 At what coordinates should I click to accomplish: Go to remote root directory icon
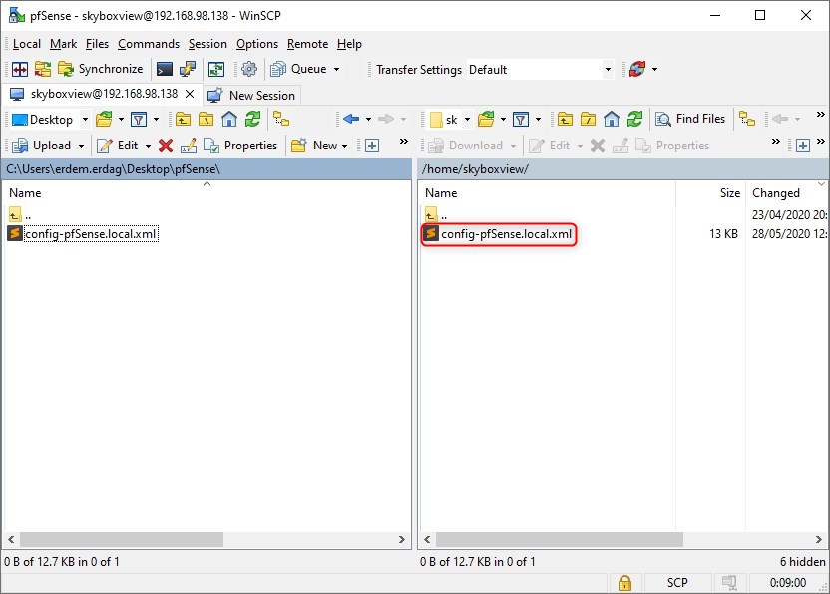point(589,119)
